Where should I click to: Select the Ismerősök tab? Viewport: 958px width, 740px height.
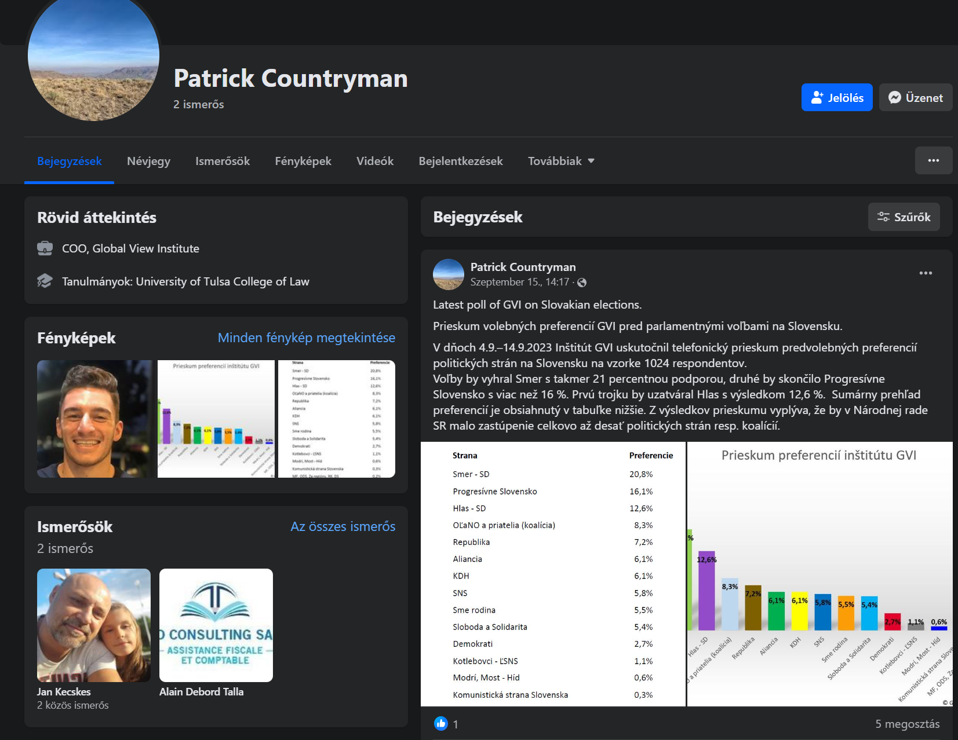pyautogui.click(x=223, y=161)
